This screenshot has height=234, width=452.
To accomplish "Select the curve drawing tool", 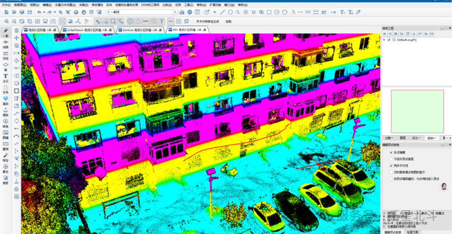I will point(238,12).
